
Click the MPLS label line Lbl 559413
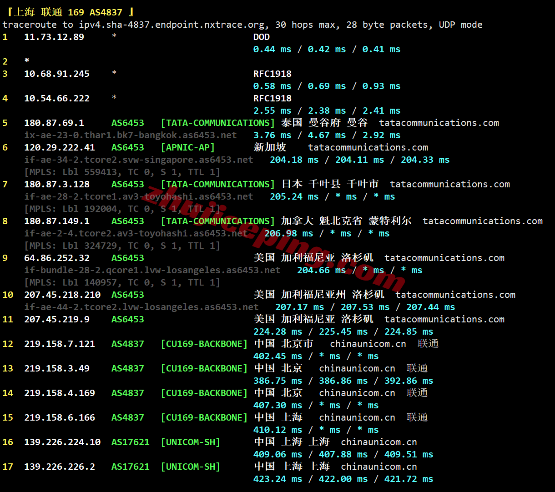122,172
